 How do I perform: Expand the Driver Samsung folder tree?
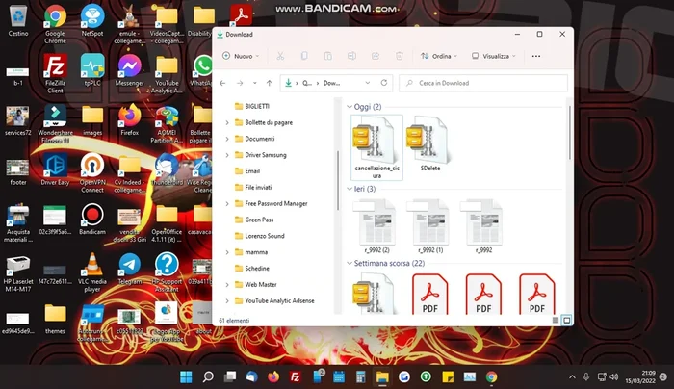pyautogui.click(x=227, y=155)
